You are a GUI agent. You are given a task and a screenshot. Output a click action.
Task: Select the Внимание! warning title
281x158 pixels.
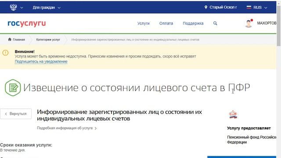coord(25,52)
